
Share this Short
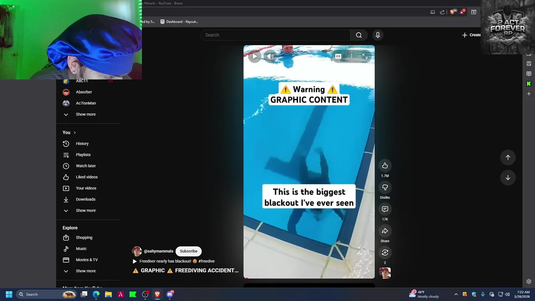pyautogui.click(x=385, y=231)
